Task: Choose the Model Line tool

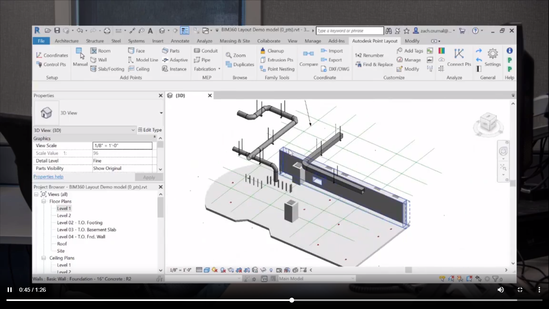Action: click(x=143, y=60)
